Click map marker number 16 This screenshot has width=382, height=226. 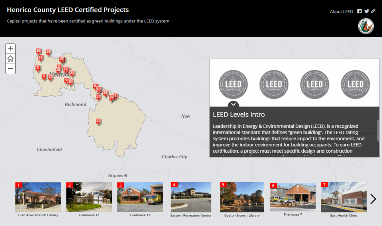pos(38,51)
